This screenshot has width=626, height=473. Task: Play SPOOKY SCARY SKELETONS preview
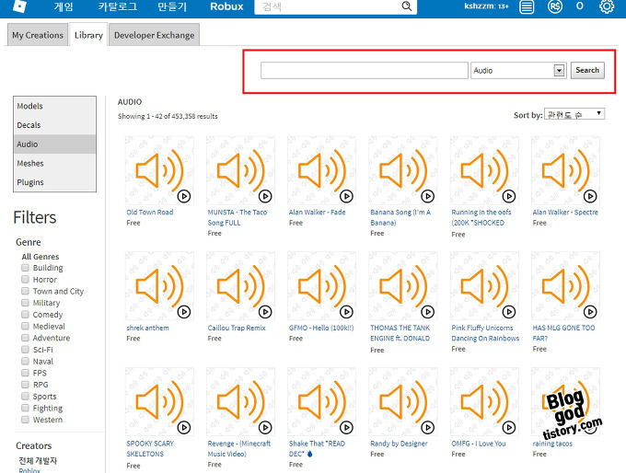pyautogui.click(x=184, y=428)
